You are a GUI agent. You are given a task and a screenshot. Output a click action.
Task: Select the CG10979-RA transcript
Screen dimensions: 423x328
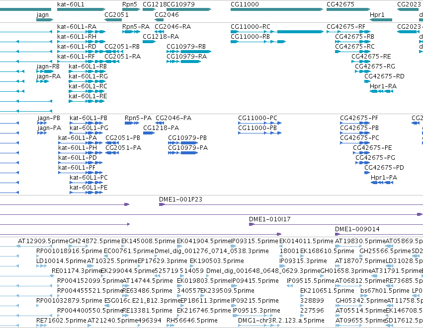(184, 62)
